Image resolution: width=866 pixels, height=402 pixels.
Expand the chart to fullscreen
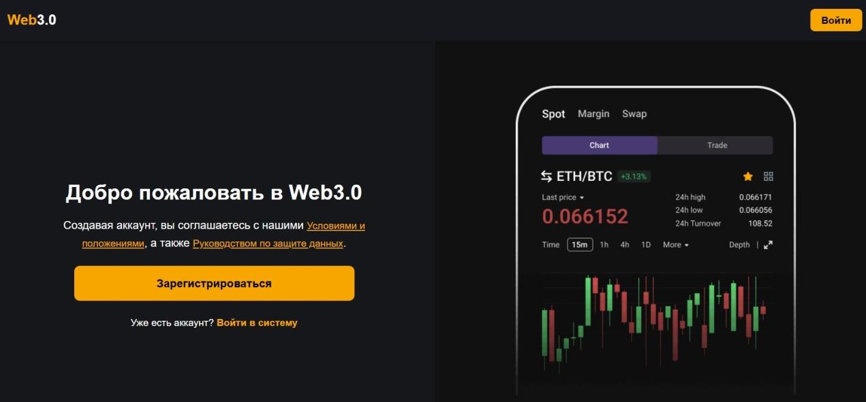tap(769, 244)
